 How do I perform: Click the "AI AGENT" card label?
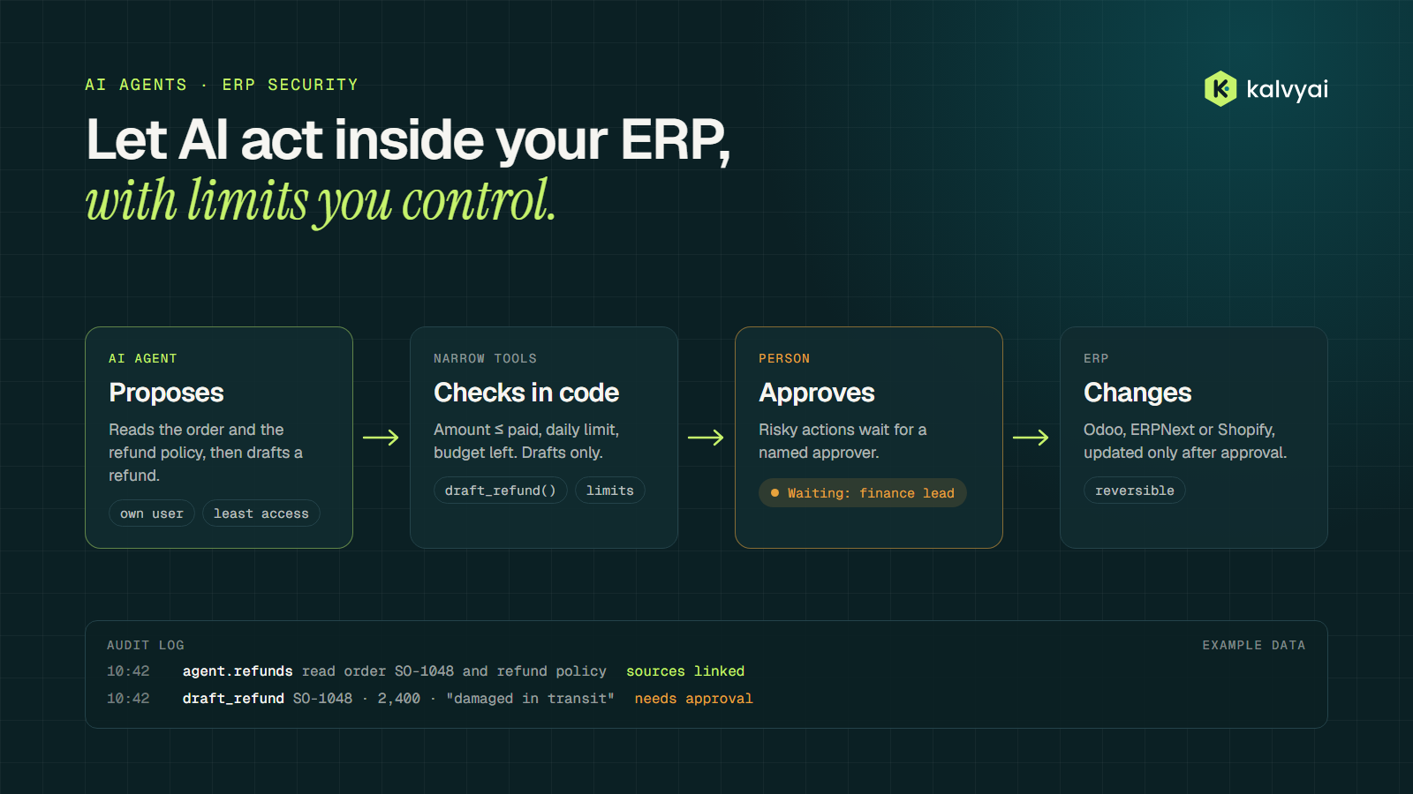143,358
